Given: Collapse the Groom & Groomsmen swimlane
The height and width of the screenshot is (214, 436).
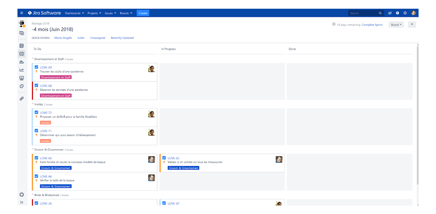Looking at the screenshot, I should click(x=33, y=149).
